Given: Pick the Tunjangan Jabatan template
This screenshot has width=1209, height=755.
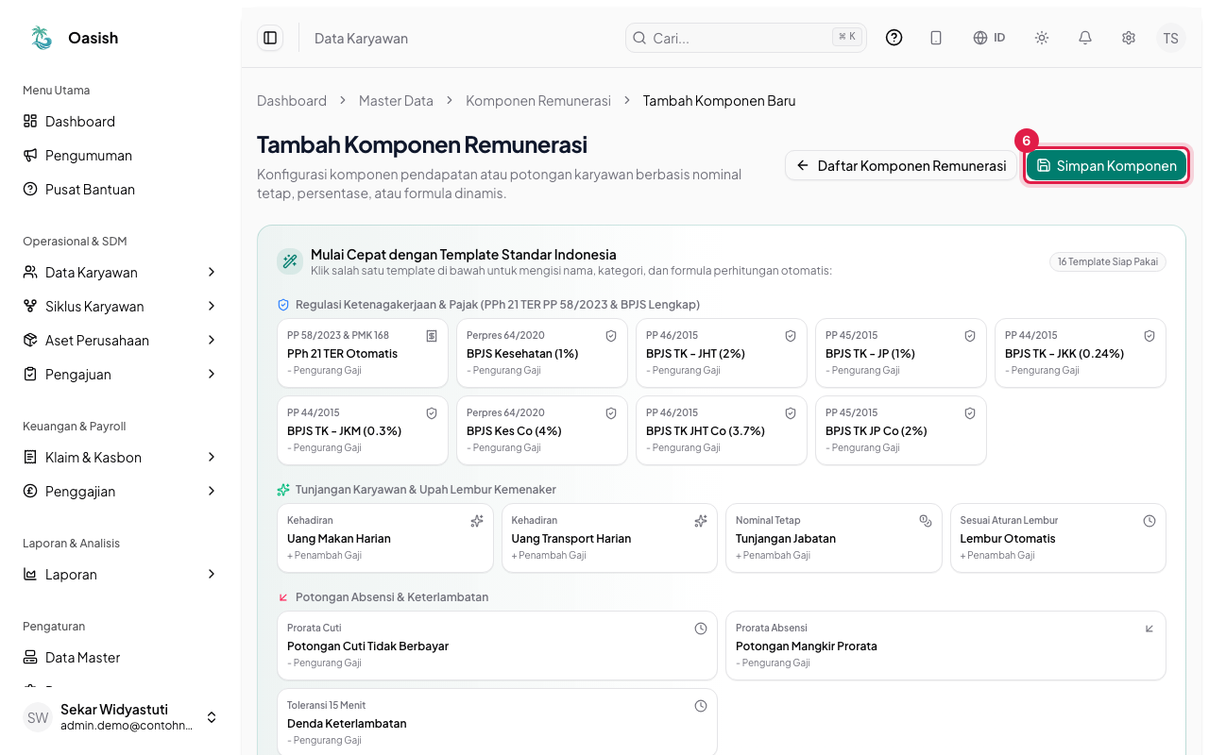Looking at the screenshot, I should [x=834, y=538].
